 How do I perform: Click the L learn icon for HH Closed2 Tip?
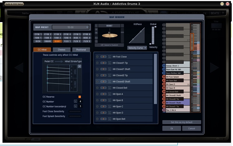[109, 75]
